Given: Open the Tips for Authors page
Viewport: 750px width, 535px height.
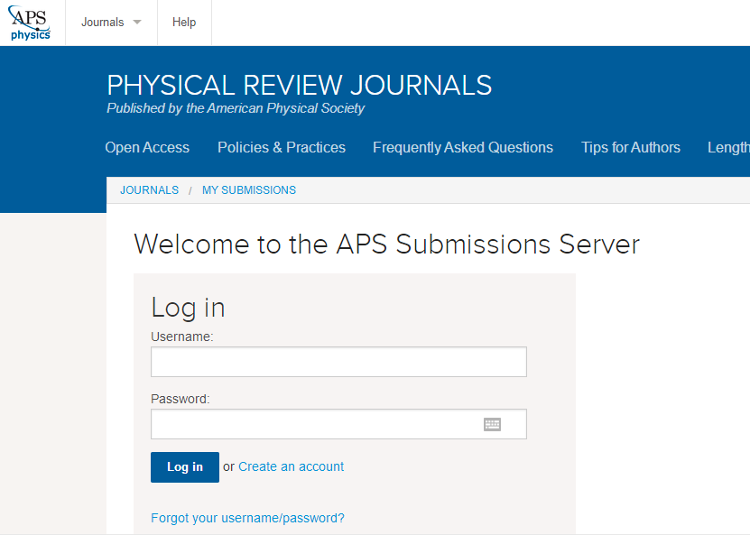Looking at the screenshot, I should (631, 147).
